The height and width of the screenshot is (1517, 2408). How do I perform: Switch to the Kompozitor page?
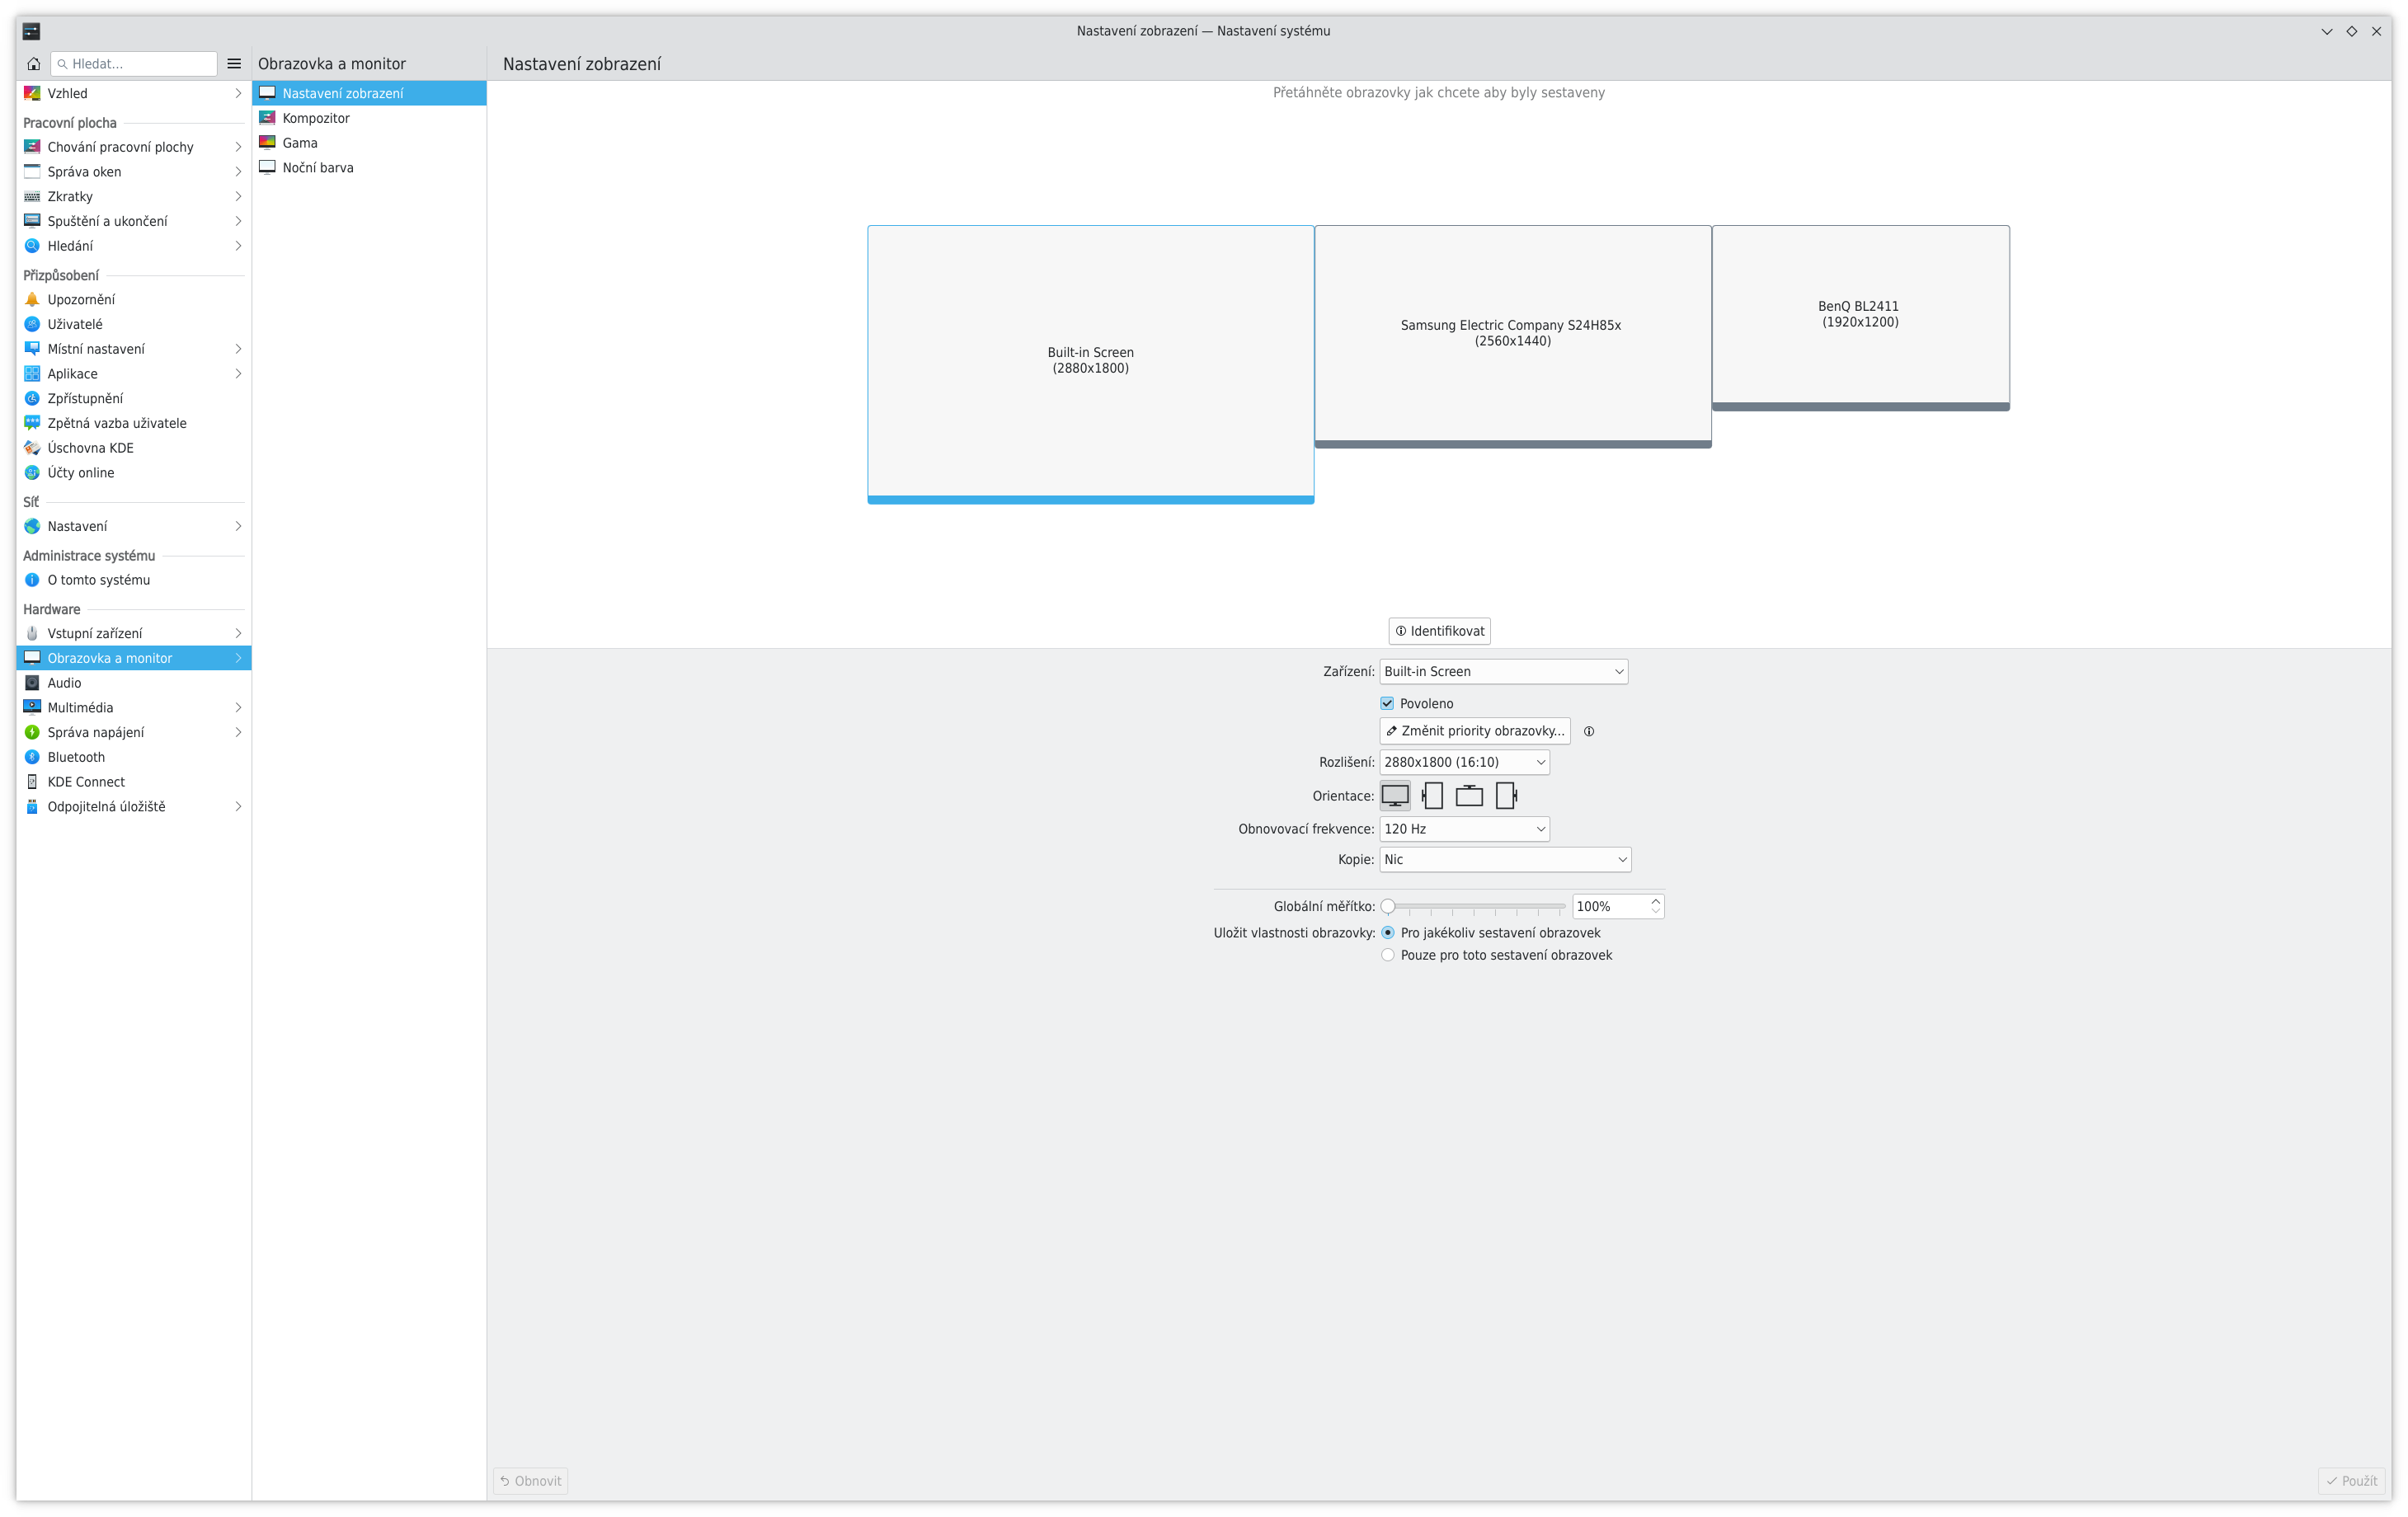coord(316,118)
